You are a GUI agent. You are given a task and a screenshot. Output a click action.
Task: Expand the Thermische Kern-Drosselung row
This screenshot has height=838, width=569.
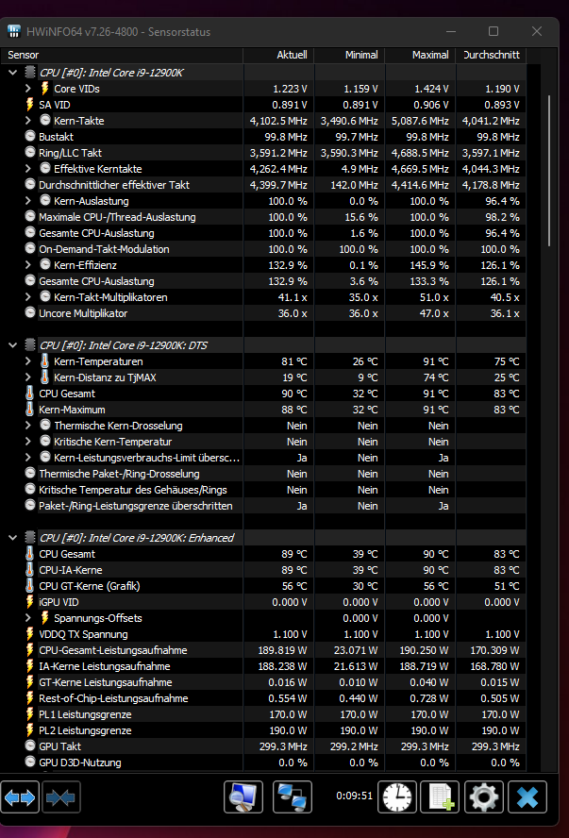(28, 425)
